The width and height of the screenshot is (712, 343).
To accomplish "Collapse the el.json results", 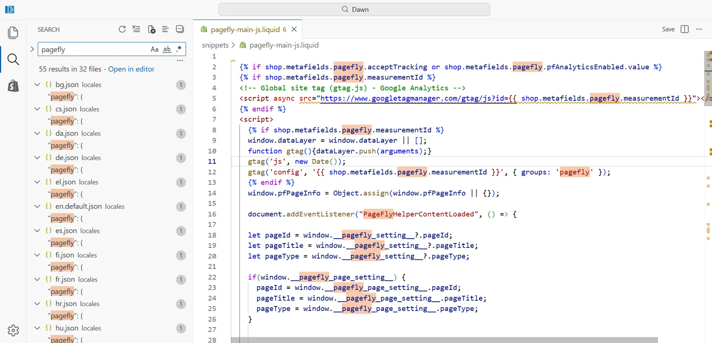I will (37, 182).
